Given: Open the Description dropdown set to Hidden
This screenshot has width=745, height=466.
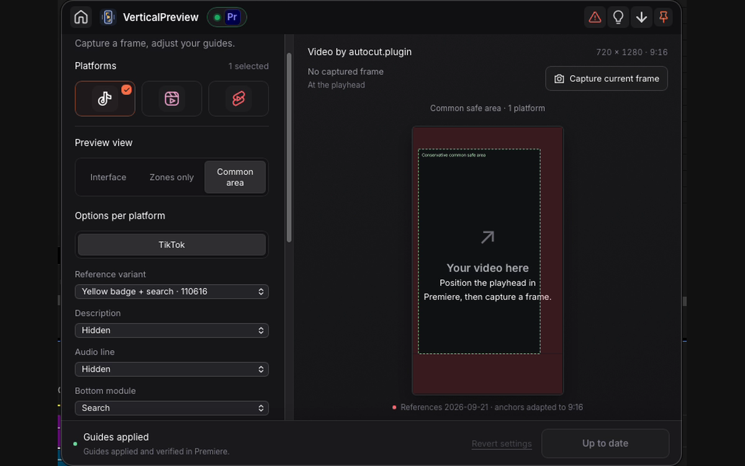Looking at the screenshot, I should [171, 331].
